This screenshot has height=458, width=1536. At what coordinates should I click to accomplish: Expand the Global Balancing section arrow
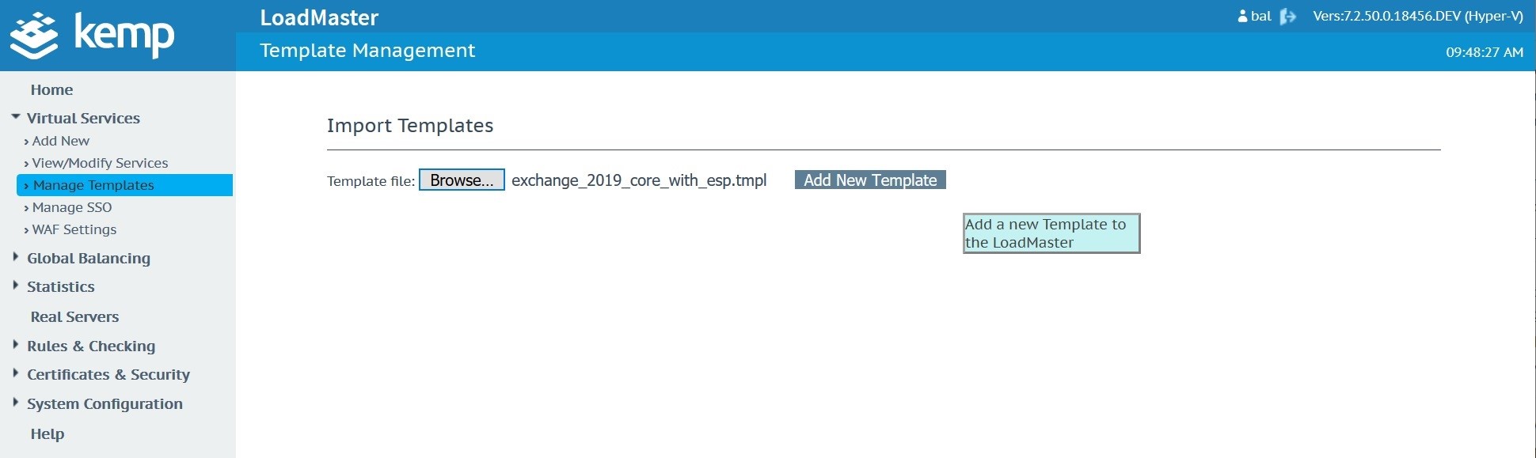[16, 257]
